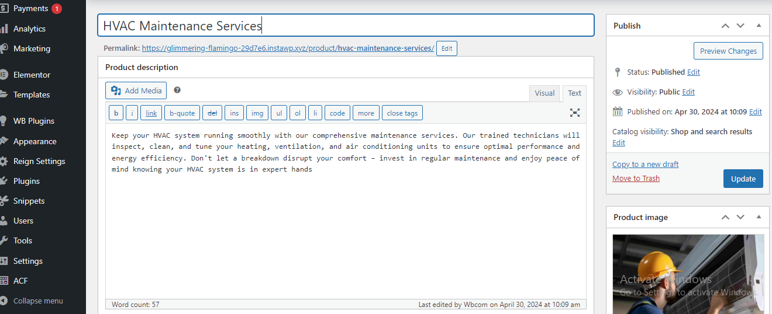Viewport: 772px width, 314px height.
Task: Switch to the Visual editor tab
Action: pos(544,93)
